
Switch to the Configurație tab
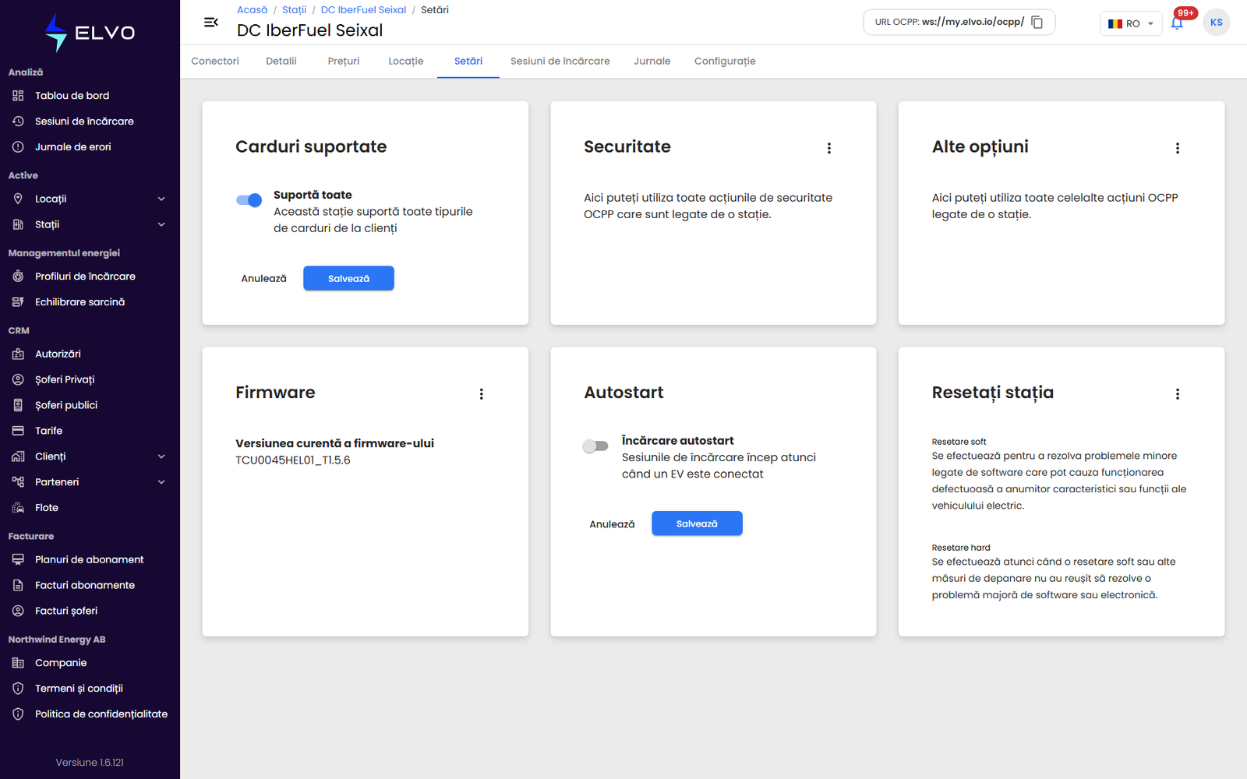coord(725,62)
